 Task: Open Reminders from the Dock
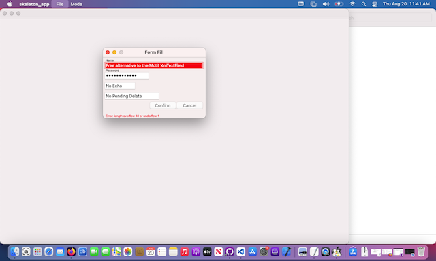coord(162,251)
